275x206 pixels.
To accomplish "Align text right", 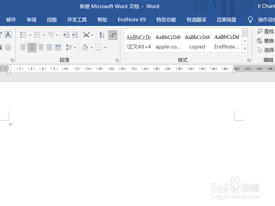I will pyautogui.click(x=41, y=47).
